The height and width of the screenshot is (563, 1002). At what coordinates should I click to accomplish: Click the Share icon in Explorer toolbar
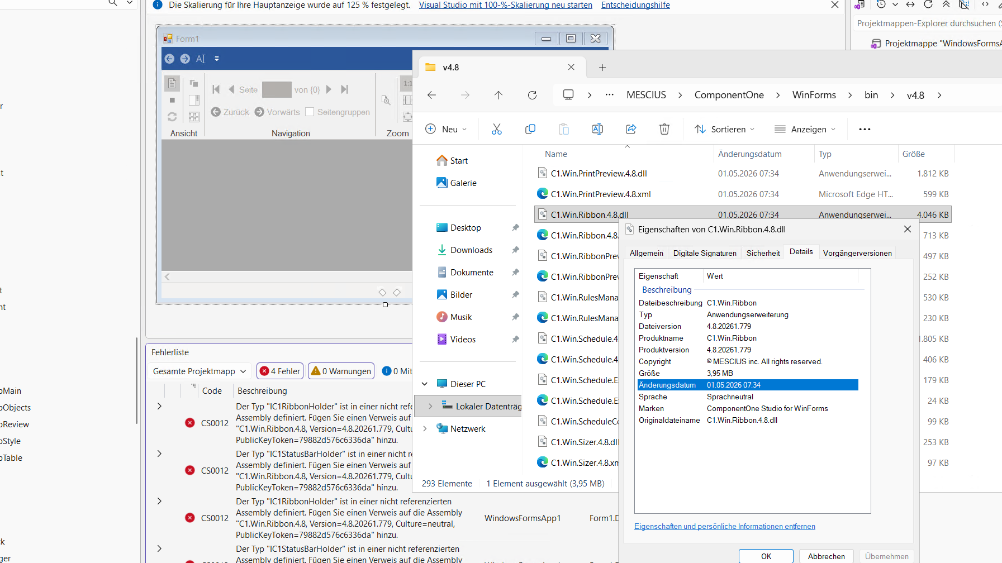coord(631,129)
